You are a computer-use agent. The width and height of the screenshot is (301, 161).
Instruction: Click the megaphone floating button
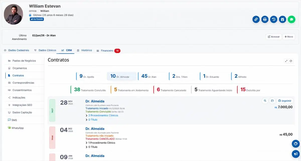[296, 154]
